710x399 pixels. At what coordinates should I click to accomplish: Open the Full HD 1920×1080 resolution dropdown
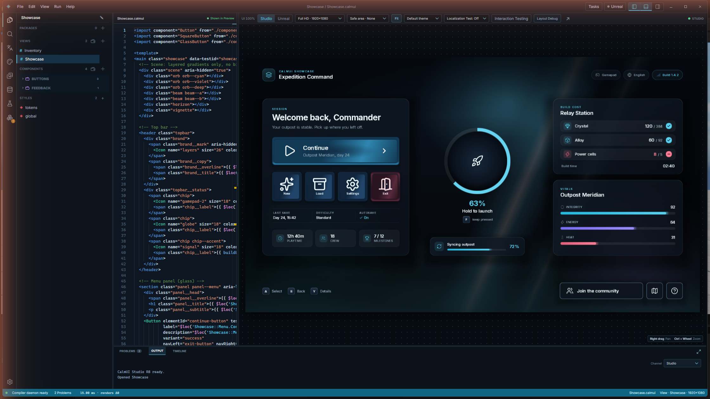(x=319, y=19)
